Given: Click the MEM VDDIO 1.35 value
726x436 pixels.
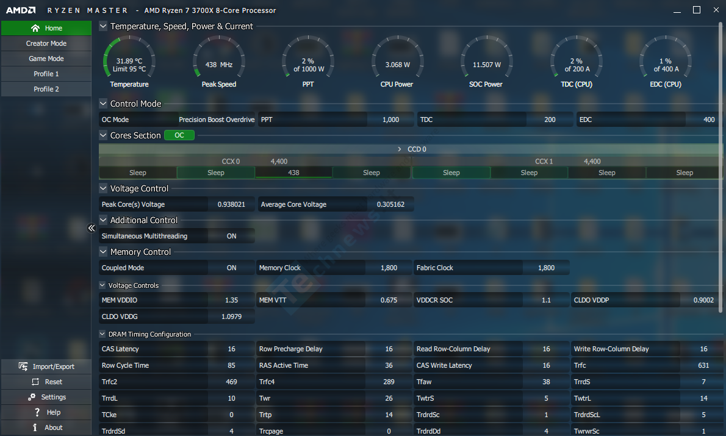Looking at the screenshot, I should 231,301.
